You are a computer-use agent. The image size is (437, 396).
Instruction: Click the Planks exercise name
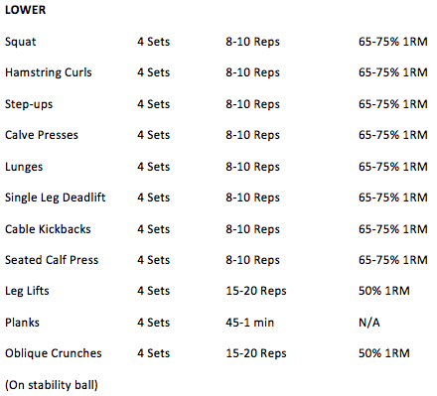point(22,323)
